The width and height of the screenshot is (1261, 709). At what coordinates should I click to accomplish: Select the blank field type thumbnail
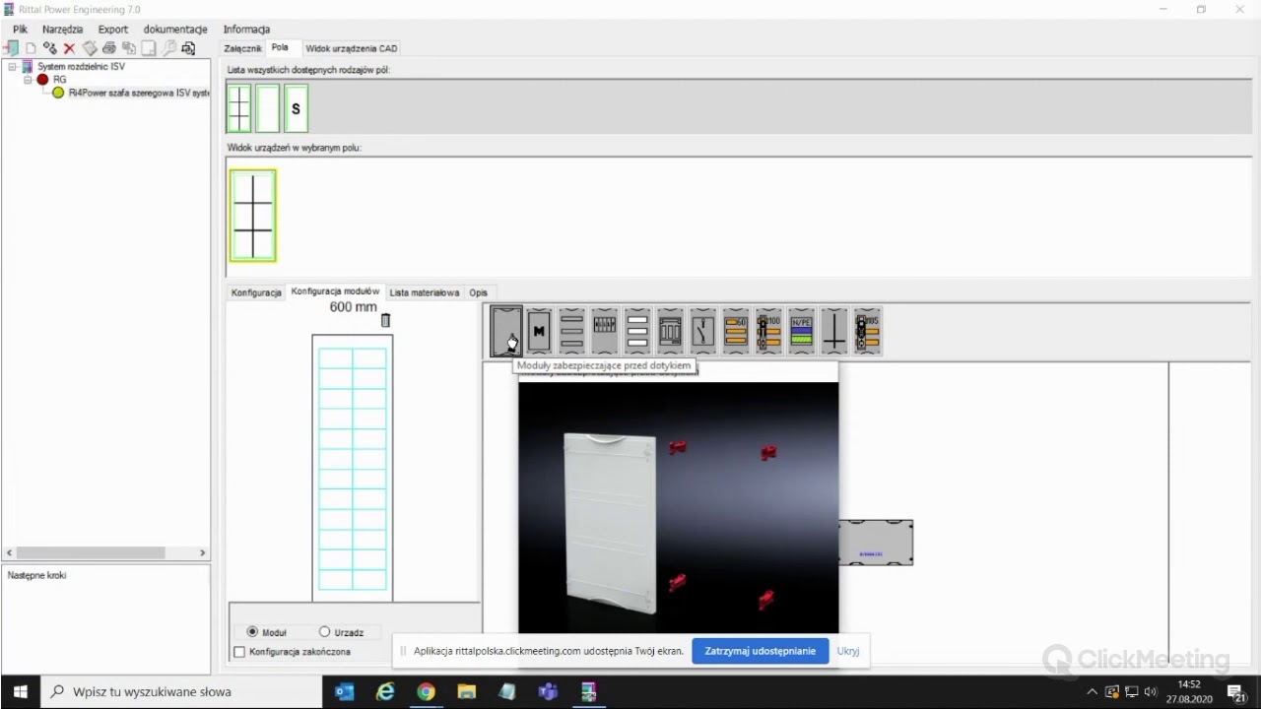(x=268, y=108)
